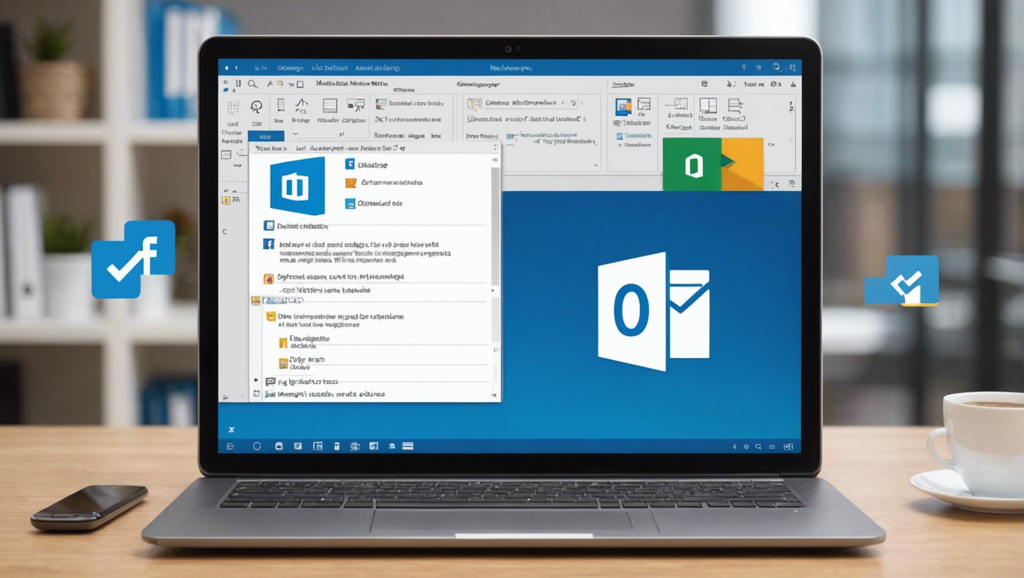Click the pen icon beside the magnifier

(270, 84)
